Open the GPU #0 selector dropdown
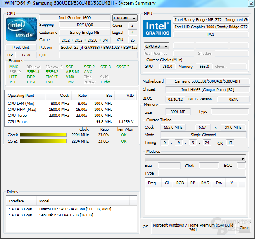 point(156,46)
